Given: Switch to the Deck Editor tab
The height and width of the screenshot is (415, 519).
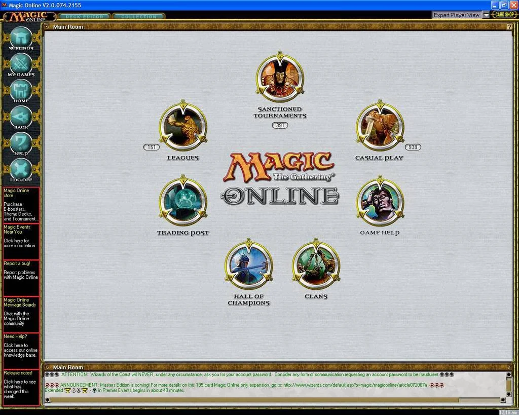Looking at the screenshot, I should 85,17.
